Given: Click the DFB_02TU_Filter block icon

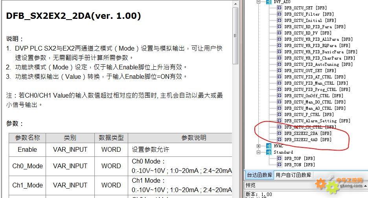Looking at the screenshot, I should tap(279, 14).
